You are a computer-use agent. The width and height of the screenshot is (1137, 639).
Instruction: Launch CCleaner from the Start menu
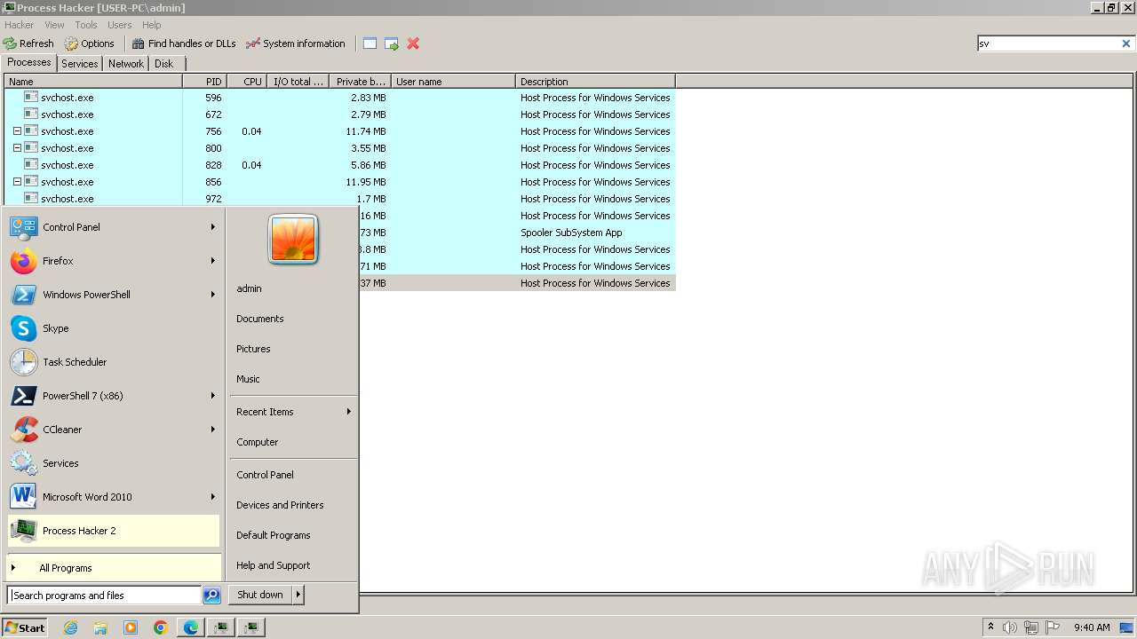coord(113,430)
